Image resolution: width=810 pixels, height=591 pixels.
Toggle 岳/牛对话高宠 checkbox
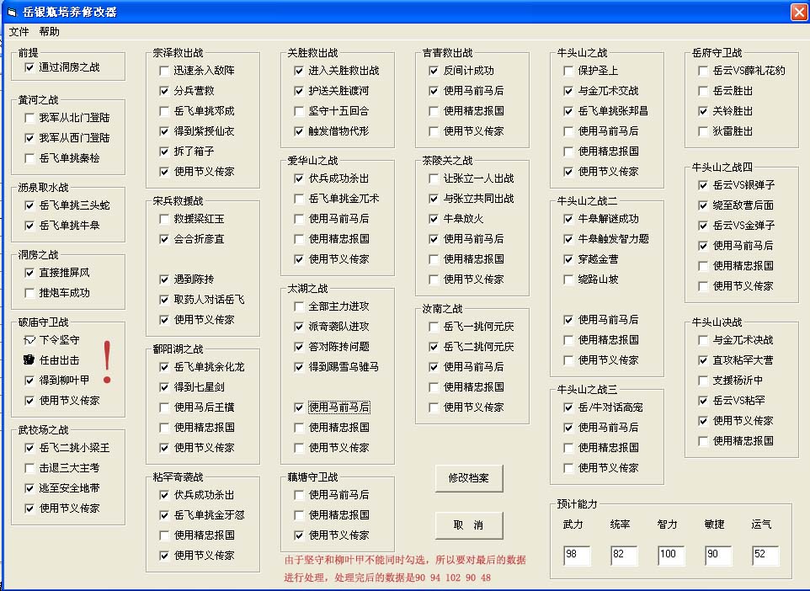[x=568, y=407]
